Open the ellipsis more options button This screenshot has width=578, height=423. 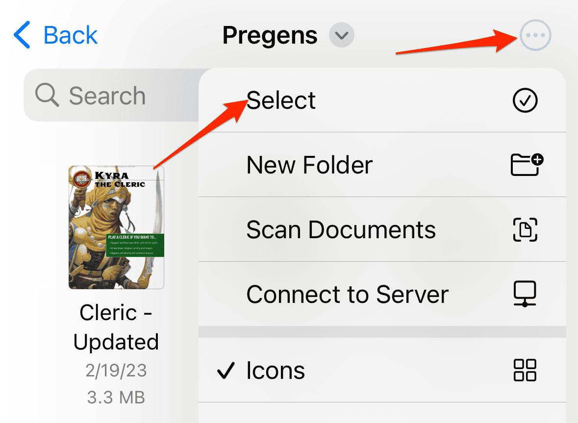coord(535,36)
